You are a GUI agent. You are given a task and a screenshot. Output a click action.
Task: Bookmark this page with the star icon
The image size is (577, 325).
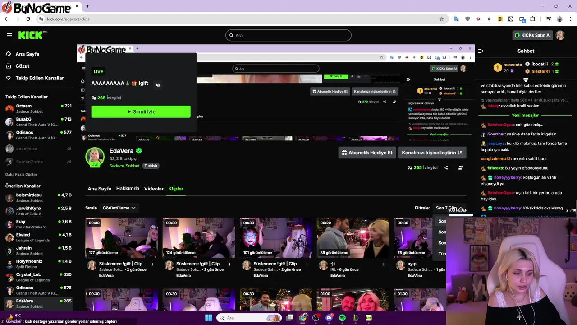442,19
